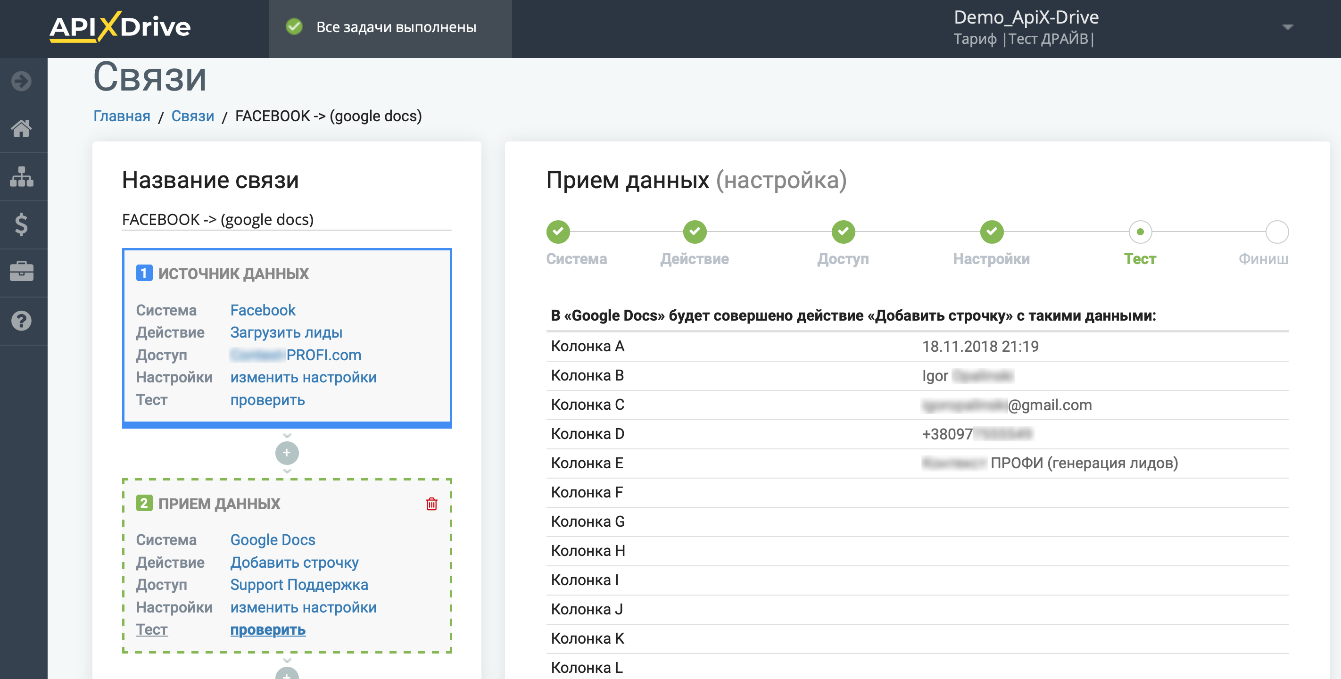
Task: Select the Тест step circle
Action: click(1140, 232)
